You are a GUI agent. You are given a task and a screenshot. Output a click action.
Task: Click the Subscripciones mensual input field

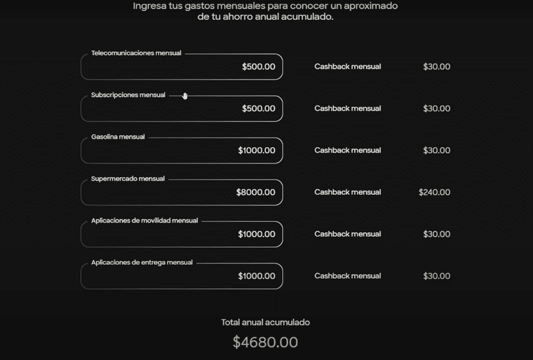tap(181, 109)
